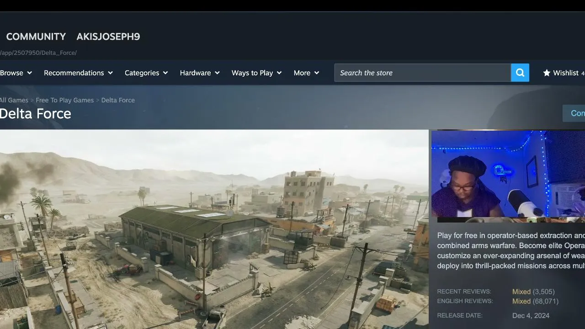Open the Browse dropdown menu
Screen dimensions: 585x329
click(x=16, y=73)
